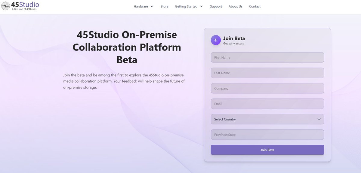The height and width of the screenshot is (173, 361).
Task: Click the "Get early access" subtitle
Action: pyautogui.click(x=233, y=44)
